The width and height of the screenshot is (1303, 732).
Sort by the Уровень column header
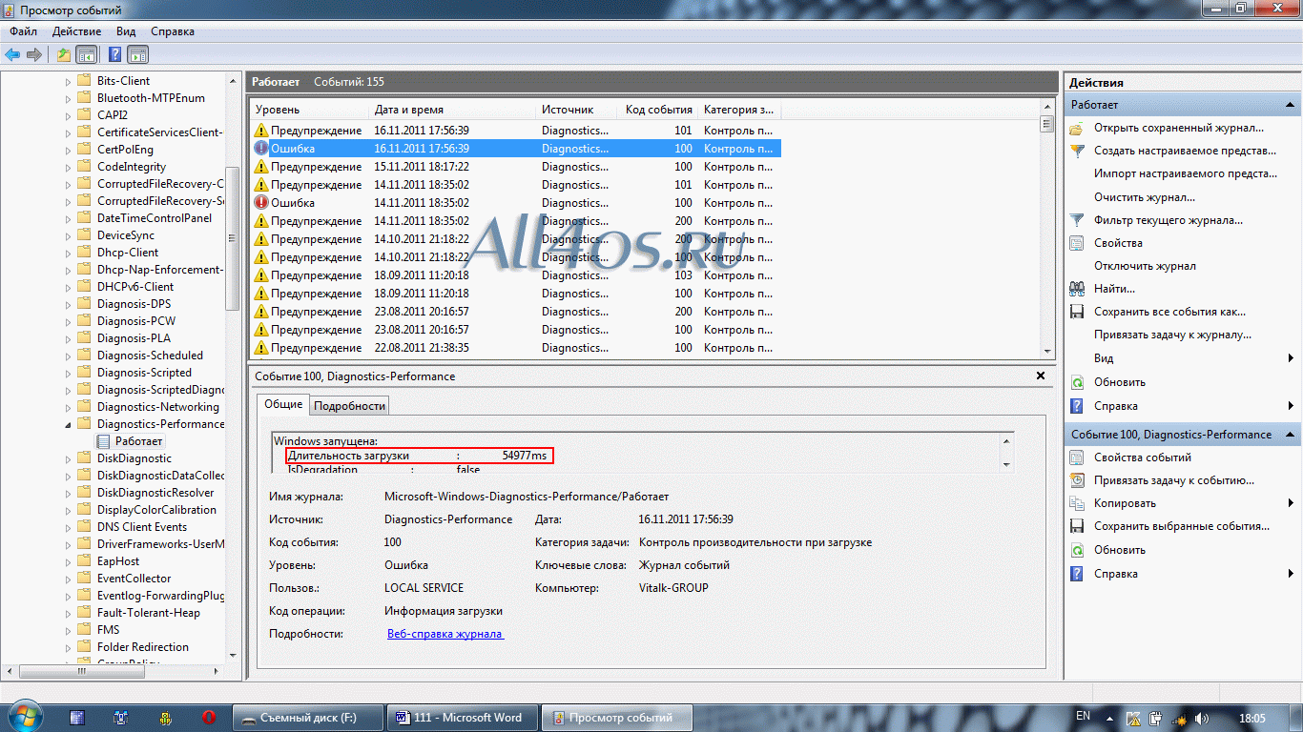click(x=308, y=110)
